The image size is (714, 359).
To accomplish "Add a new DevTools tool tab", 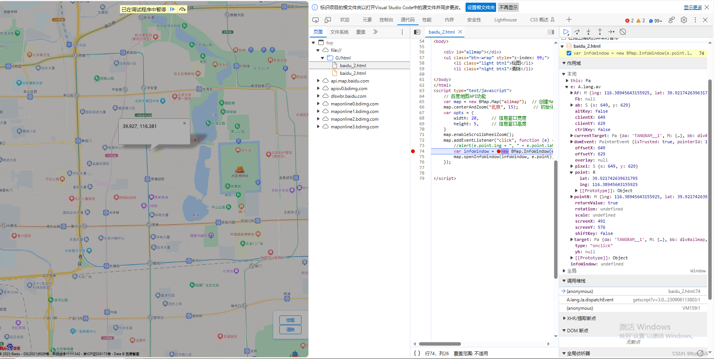I will click(x=569, y=19).
